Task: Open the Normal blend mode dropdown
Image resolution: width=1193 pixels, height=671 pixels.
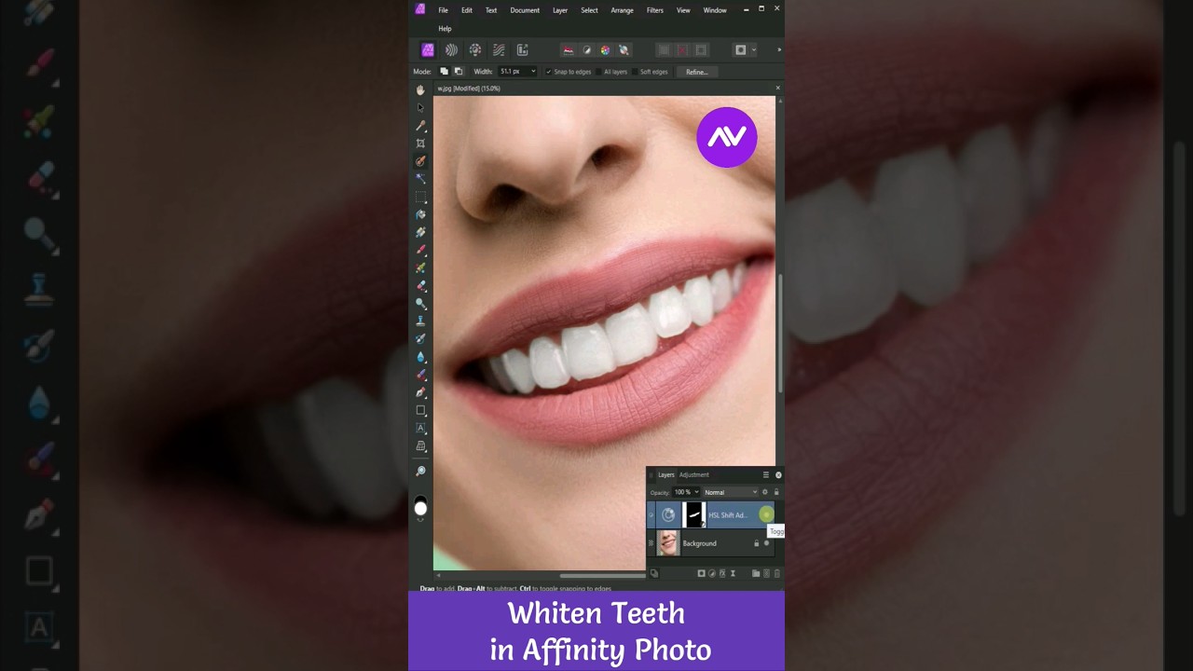Action: (x=730, y=492)
